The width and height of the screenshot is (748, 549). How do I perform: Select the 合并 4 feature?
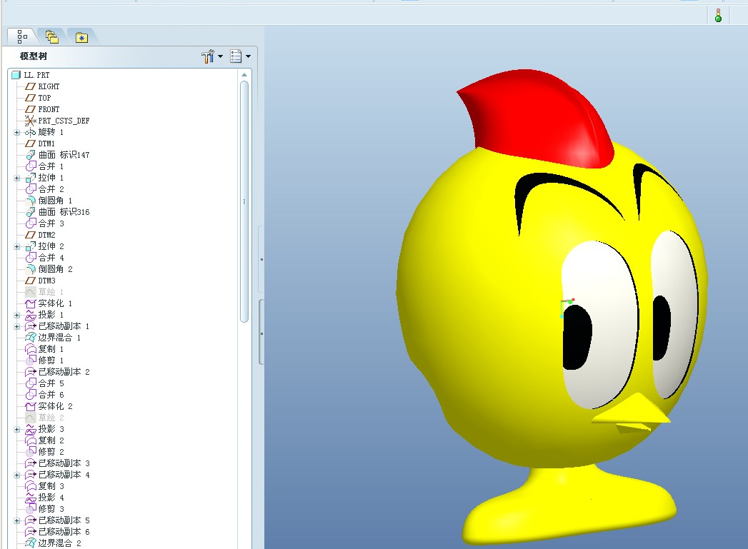[x=44, y=258]
